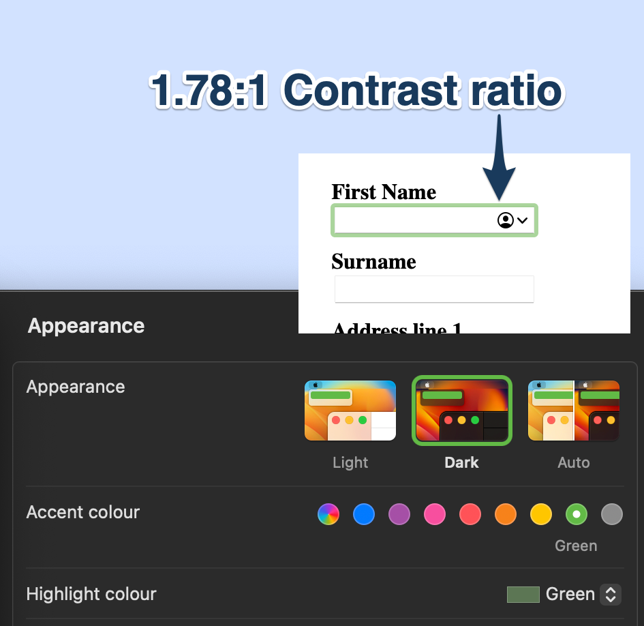Image resolution: width=644 pixels, height=626 pixels.
Task: Select the Blue accent colour
Action: (x=364, y=514)
